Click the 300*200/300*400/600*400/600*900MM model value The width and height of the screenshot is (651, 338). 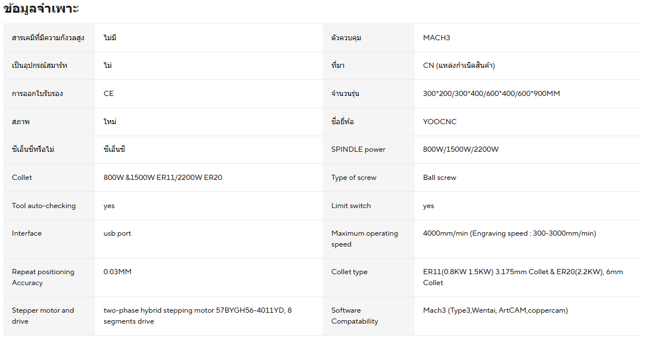[x=491, y=94]
